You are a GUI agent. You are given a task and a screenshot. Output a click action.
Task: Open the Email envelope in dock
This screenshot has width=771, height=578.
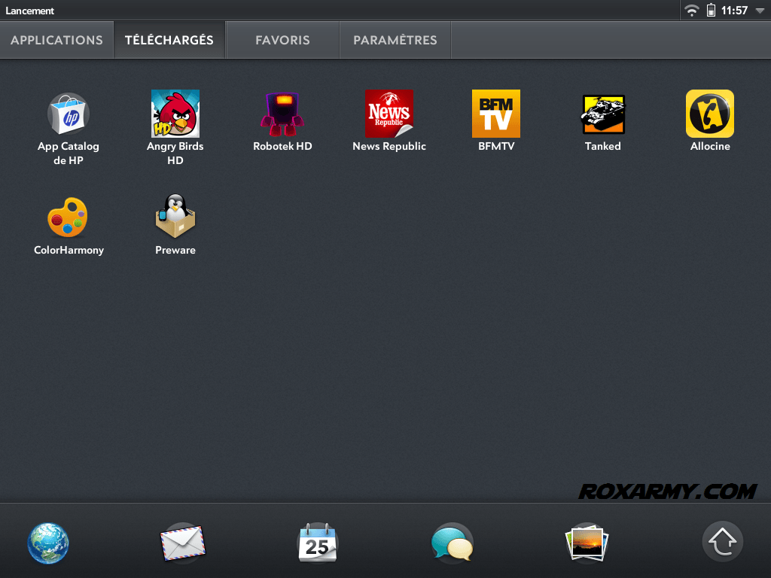click(x=183, y=543)
